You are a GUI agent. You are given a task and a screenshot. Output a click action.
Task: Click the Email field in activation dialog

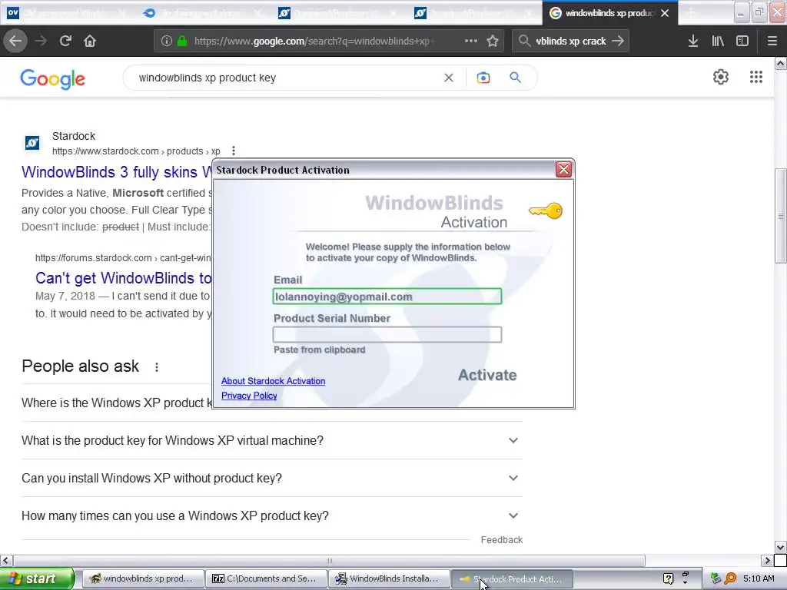click(x=387, y=297)
